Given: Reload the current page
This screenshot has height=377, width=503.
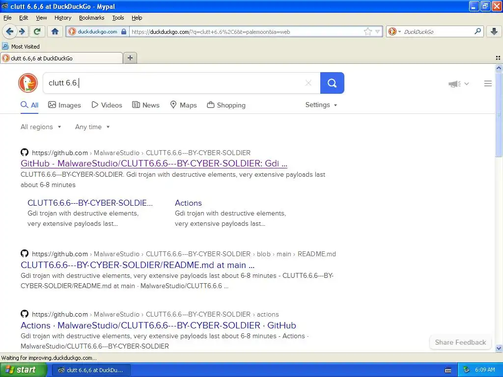Looking at the screenshot, I should tap(37, 31).
